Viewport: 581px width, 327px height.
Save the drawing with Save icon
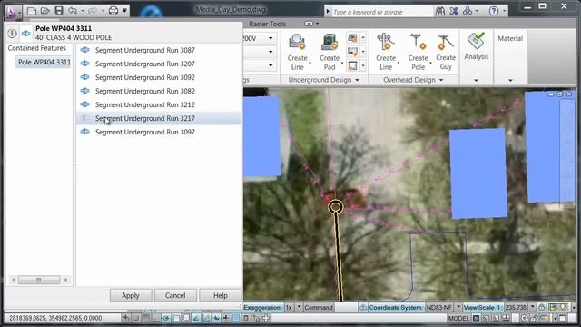tap(58, 10)
